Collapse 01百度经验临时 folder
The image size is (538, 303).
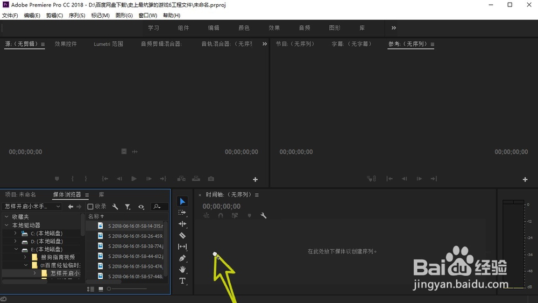click(x=26, y=265)
